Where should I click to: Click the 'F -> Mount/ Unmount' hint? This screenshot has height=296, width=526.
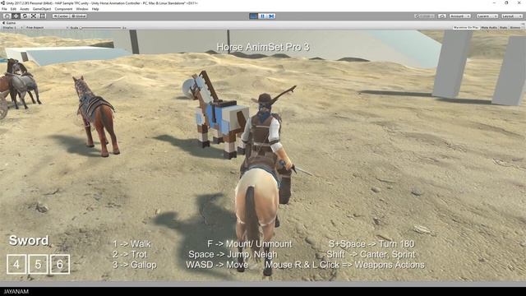(x=250, y=244)
